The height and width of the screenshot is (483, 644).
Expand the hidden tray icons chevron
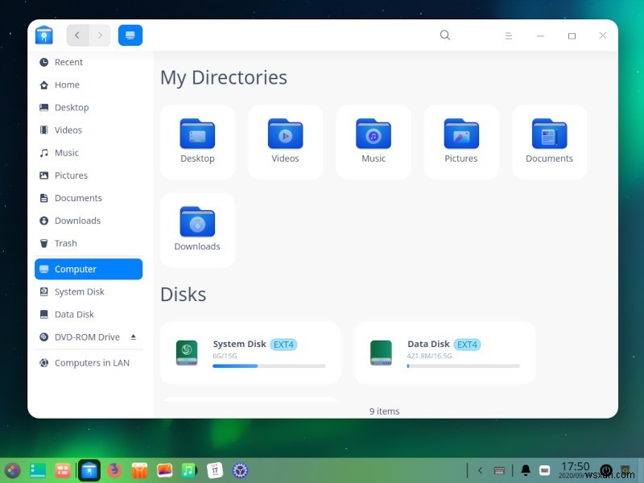tap(480, 469)
